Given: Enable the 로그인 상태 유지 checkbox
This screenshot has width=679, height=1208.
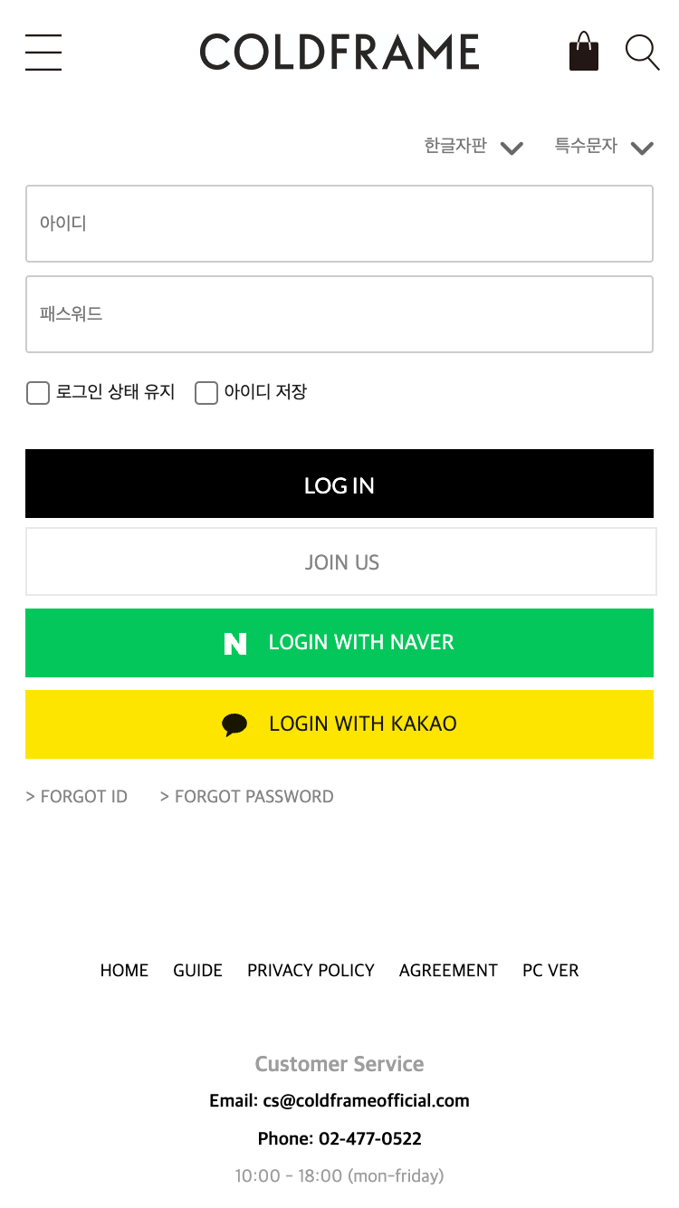Looking at the screenshot, I should 38,393.
